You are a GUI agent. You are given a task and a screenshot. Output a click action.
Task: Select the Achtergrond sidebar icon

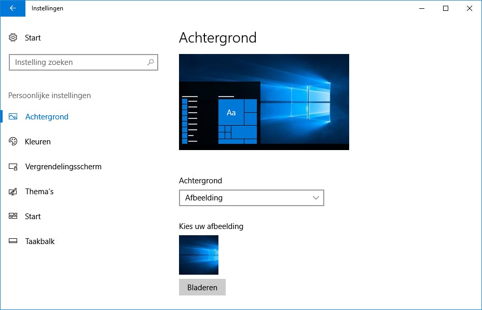coord(12,116)
